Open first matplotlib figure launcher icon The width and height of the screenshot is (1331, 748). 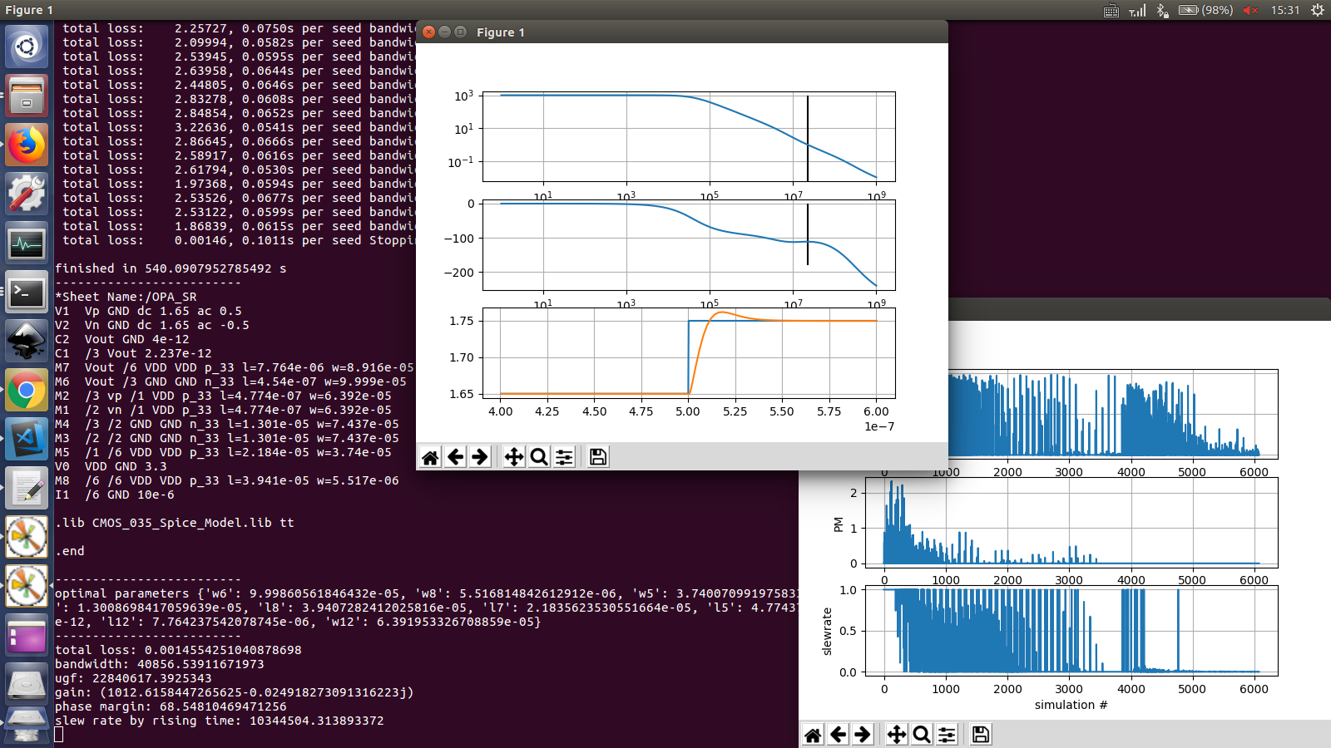(27, 537)
